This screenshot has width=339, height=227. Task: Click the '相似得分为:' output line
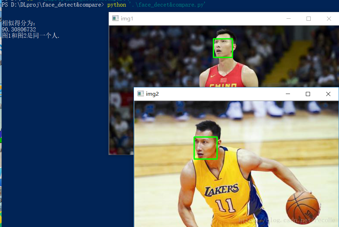19,23
